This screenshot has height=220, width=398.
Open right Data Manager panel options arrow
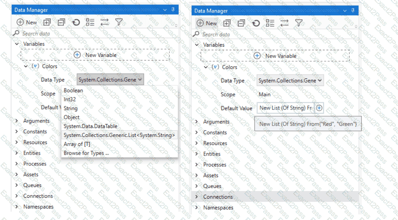pyautogui.click(x=345, y=11)
